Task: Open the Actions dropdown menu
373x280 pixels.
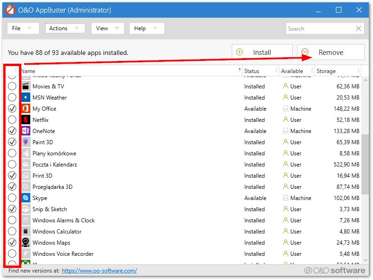Action: (65, 28)
